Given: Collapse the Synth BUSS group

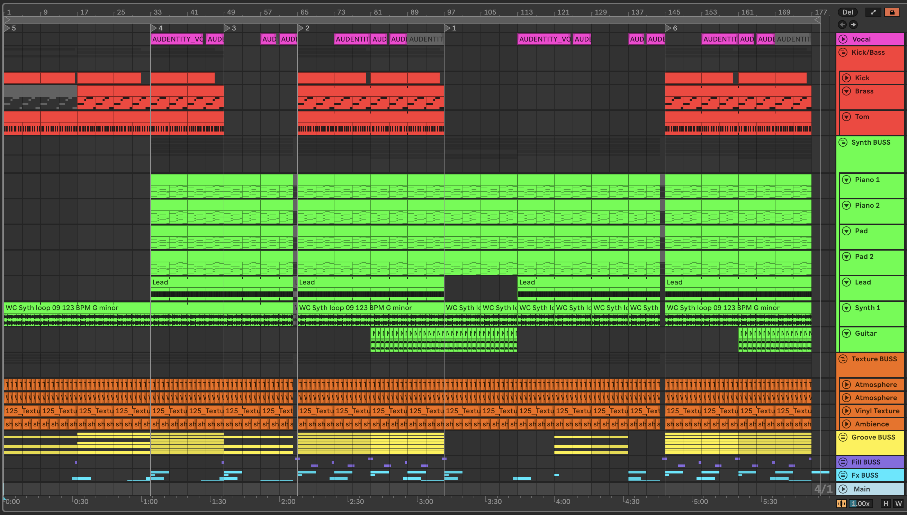Looking at the screenshot, I should click(843, 142).
